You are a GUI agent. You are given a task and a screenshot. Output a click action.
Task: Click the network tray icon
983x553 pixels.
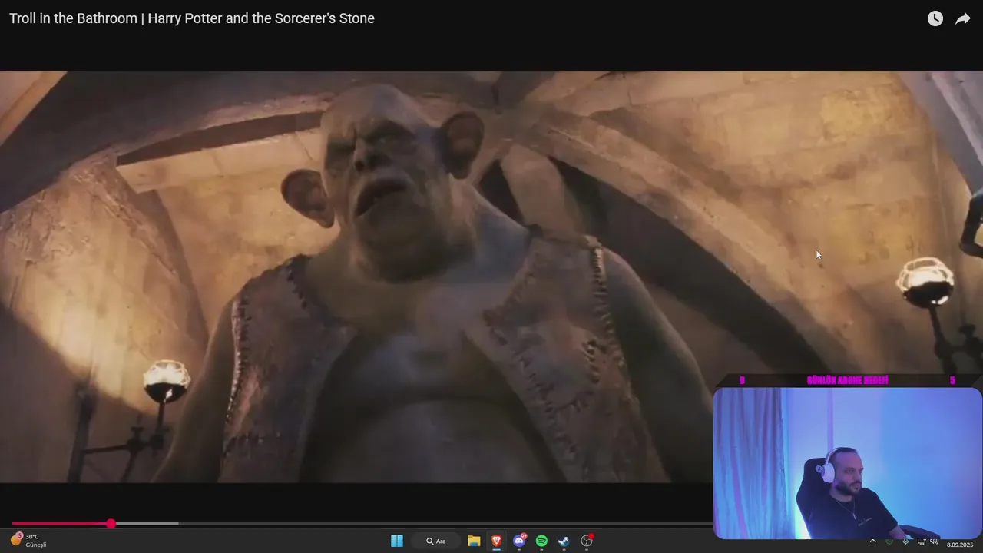921,541
